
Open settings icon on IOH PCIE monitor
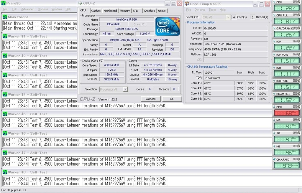click(295, 54)
